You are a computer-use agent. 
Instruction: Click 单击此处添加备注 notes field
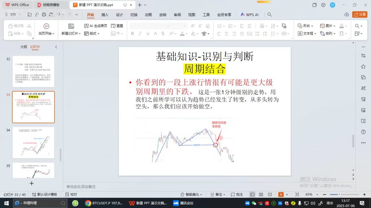[81, 187]
